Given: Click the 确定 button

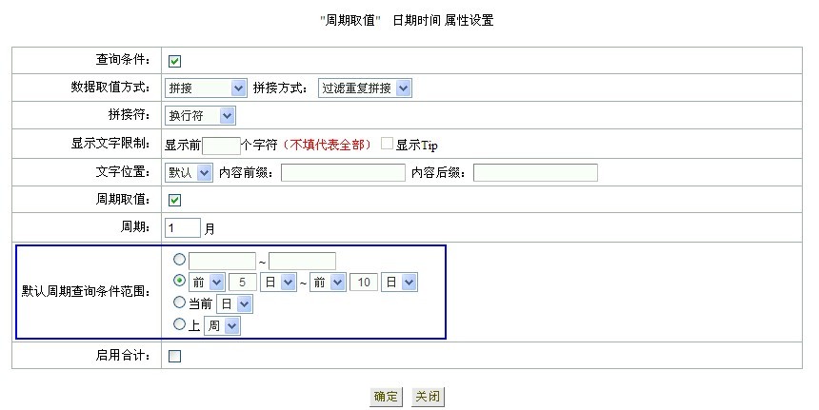Looking at the screenshot, I should (x=386, y=397).
